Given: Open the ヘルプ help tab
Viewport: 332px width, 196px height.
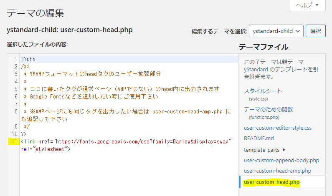Looking at the screenshot, I should [307, 5].
